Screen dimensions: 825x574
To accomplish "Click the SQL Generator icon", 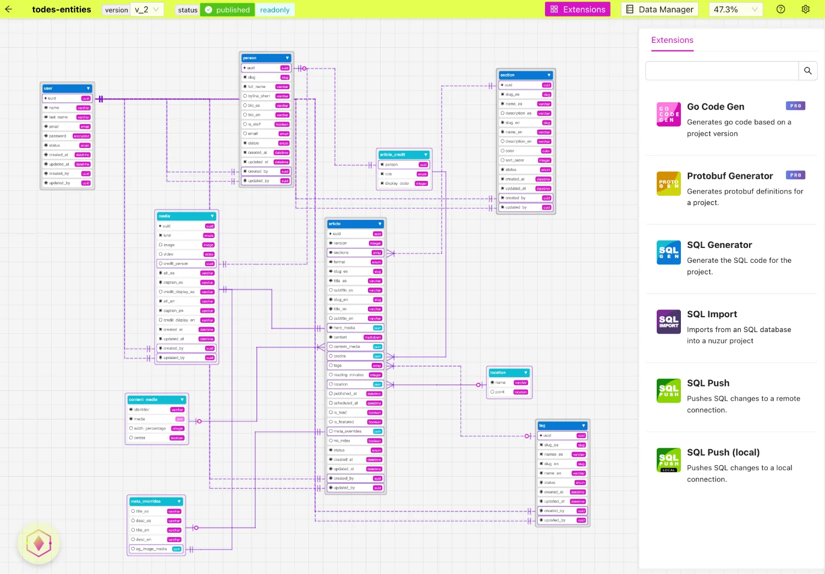I will [x=669, y=253].
